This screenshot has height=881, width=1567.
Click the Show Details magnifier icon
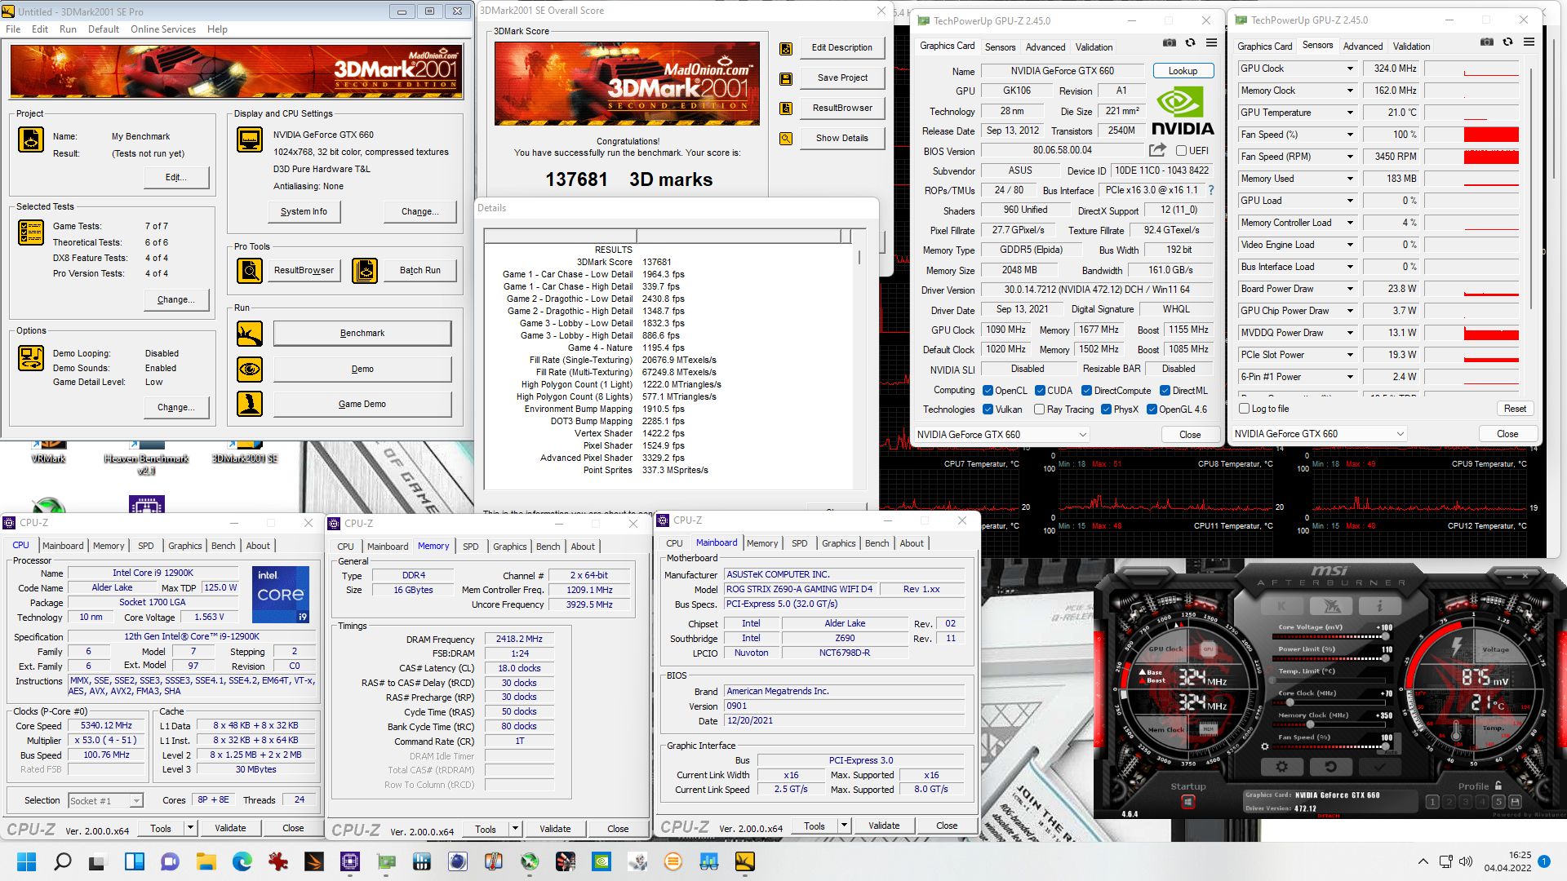pyautogui.click(x=785, y=139)
